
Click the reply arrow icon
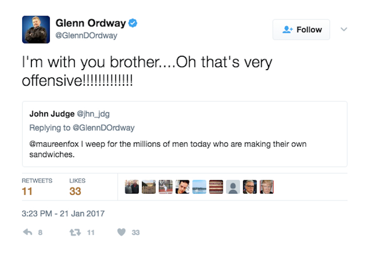(x=28, y=232)
